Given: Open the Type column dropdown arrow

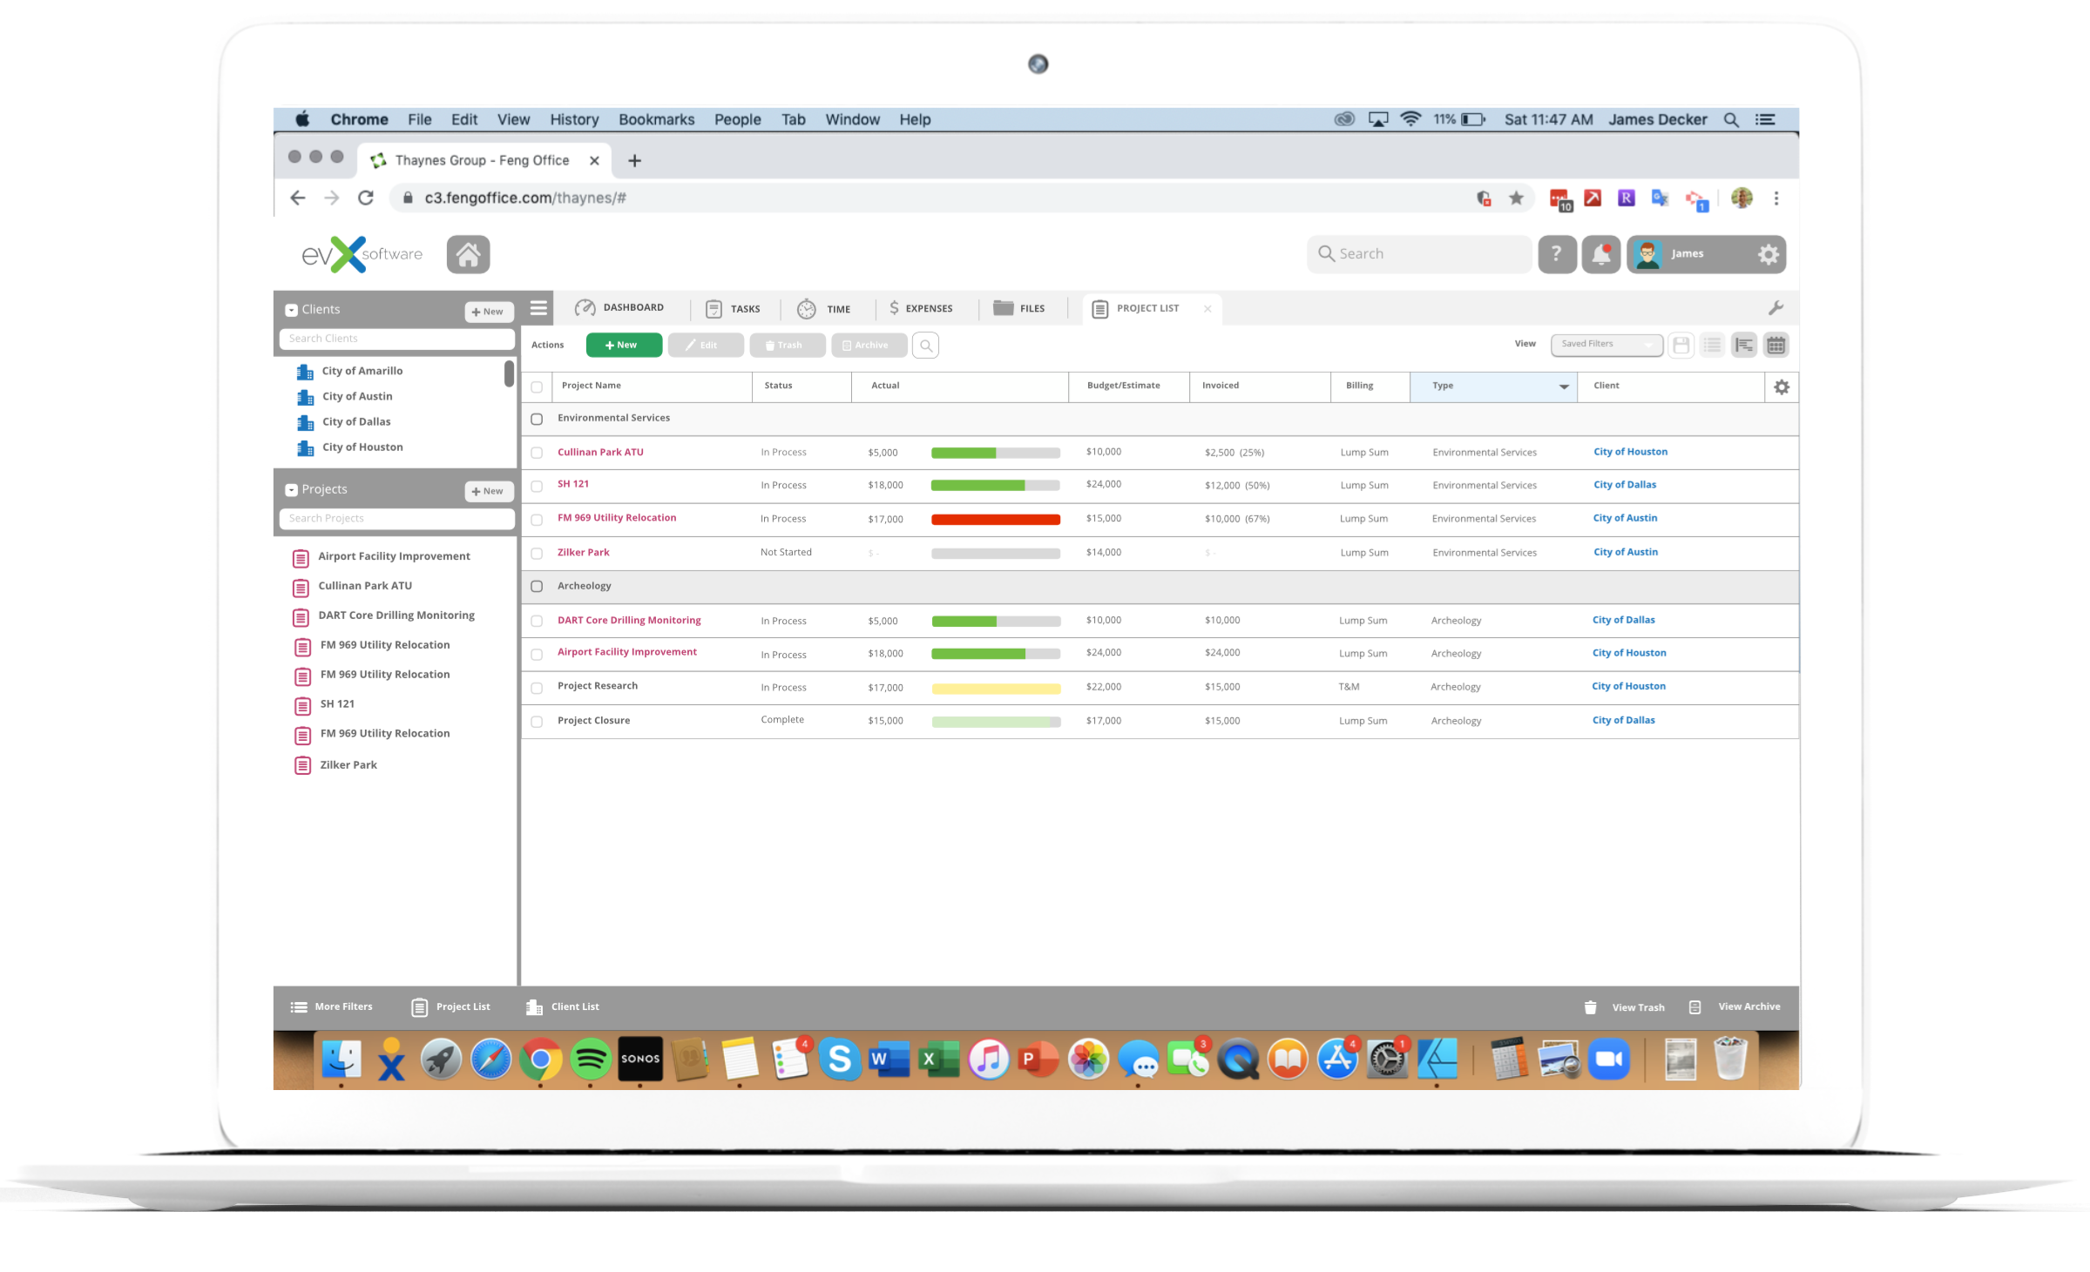Looking at the screenshot, I should [x=1564, y=387].
